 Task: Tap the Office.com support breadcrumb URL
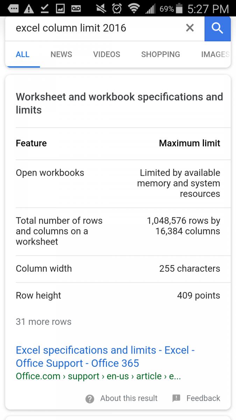pos(98,376)
